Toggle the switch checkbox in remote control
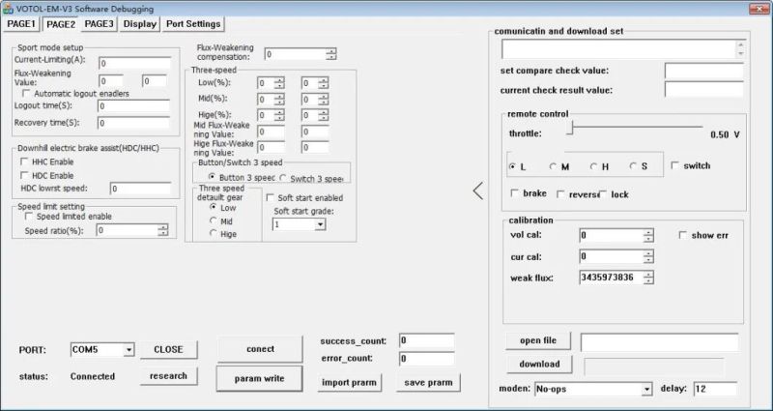The width and height of the screenshot is (773, 411). tap(674, 165)
